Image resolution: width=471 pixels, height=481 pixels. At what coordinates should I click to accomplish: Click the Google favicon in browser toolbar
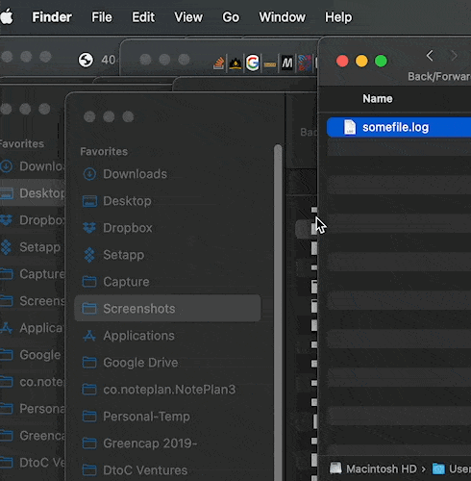253,63
